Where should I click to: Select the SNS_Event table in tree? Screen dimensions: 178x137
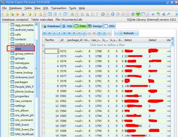click(22, 125)
